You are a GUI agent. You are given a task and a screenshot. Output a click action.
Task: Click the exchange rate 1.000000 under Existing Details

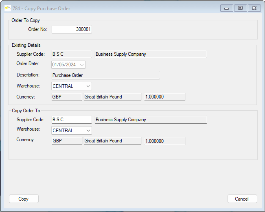[x=164, y=97]
